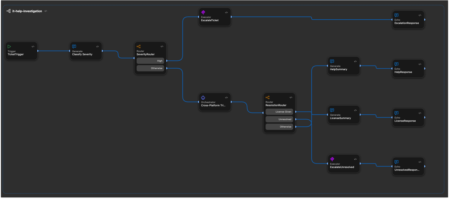The width and height of the screenshot is (449, 199).
Task: Click the purple Executor icon on EscalateTicket
Action: (203, 12)
